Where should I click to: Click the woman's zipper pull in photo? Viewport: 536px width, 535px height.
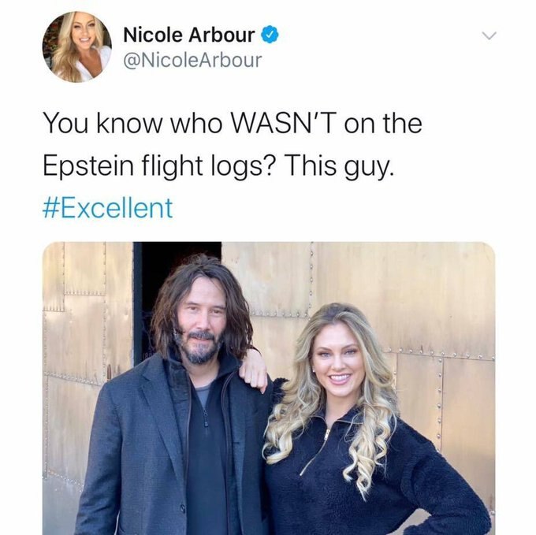(x=327, y=436)
